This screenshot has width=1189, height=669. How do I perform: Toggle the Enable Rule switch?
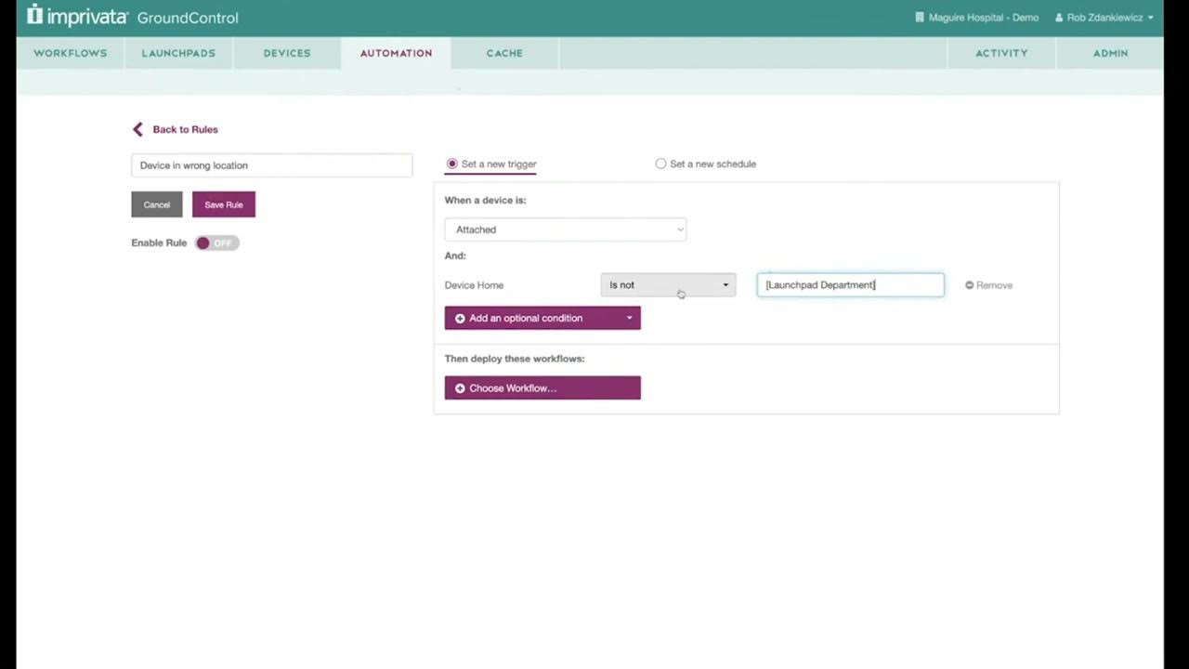(x=216, y=243)
